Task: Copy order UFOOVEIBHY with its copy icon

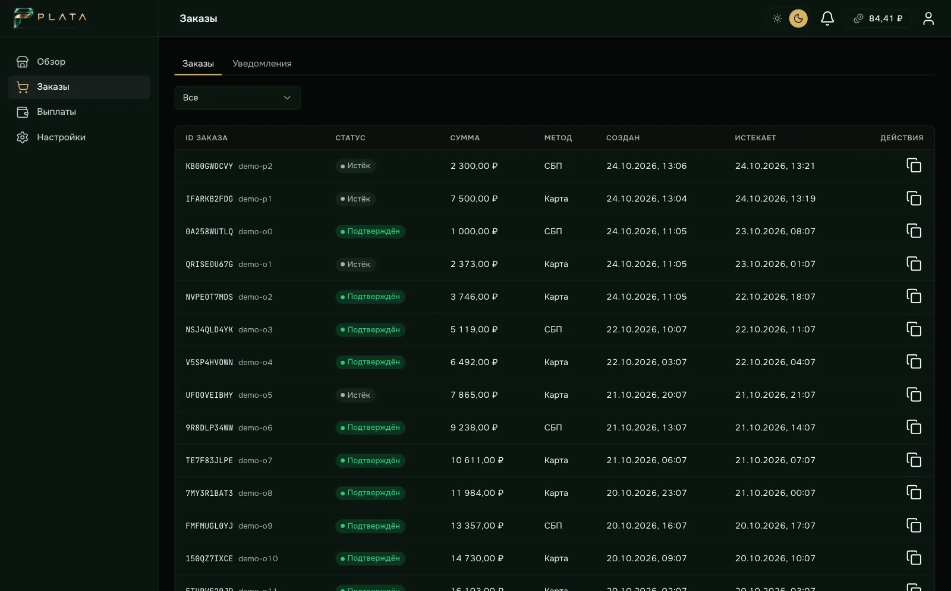Action: [x=914, y=394]
